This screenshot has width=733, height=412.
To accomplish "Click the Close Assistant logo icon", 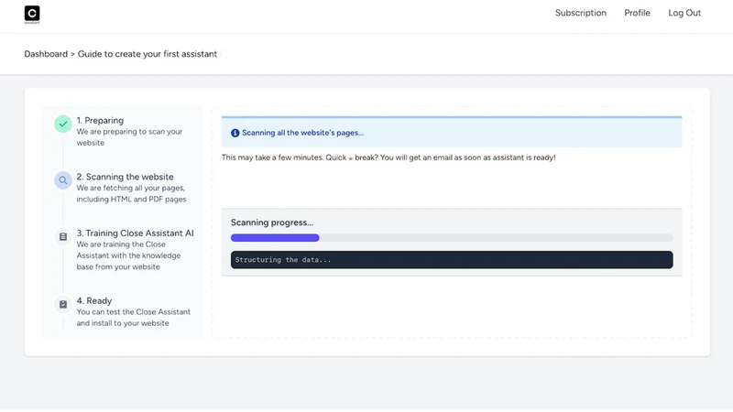I will click(x=32, y=15).
